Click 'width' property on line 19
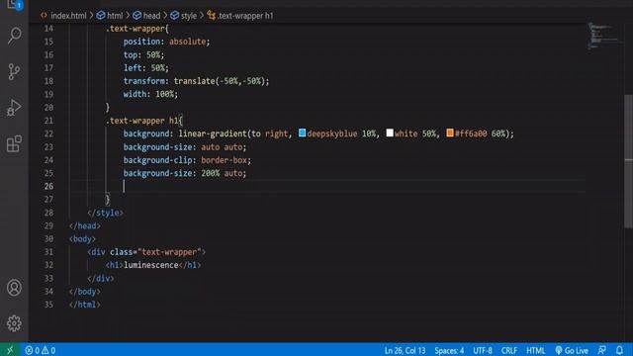The width and height of the screenshot is (633, 356). pos(135,94)
